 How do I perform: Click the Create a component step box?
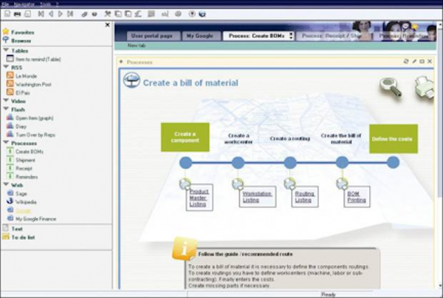pos(185,137)
